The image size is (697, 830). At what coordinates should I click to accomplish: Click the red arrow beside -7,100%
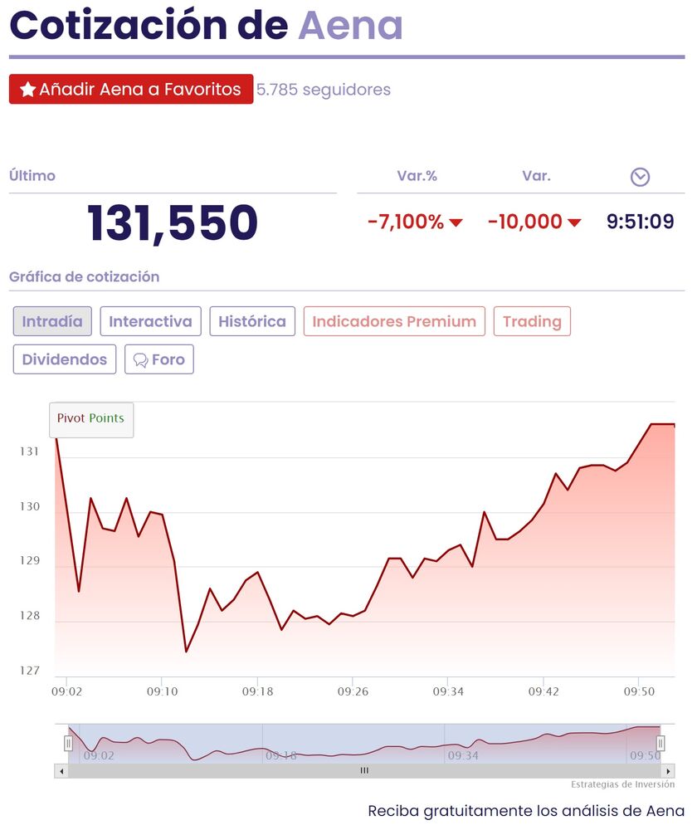456,222
